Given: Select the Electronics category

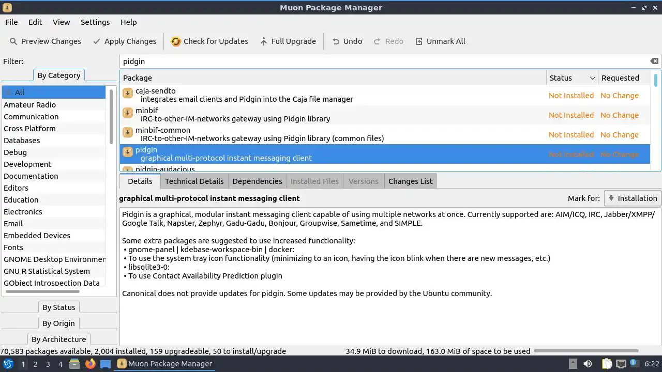Looking at the screenshot, I should [x=53, y=211].
